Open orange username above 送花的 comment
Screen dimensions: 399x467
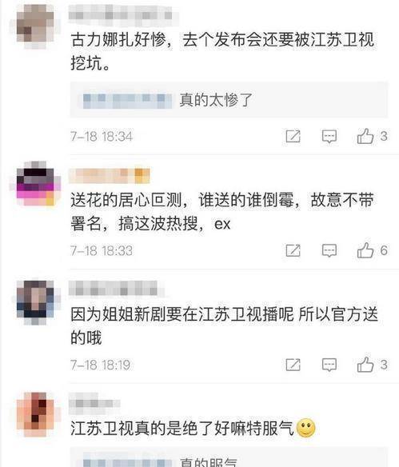109,176
